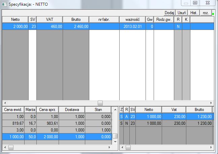Click left arrow of bottom-right horizontal scrollbar
The image size is (218, 154).
tap(122, 148)
